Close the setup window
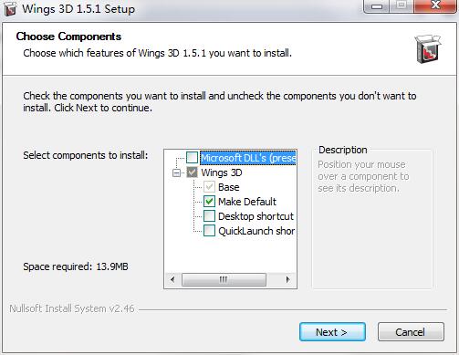Image resolution: width=459 pixels, height=355 pixels. tap(435, 5)
